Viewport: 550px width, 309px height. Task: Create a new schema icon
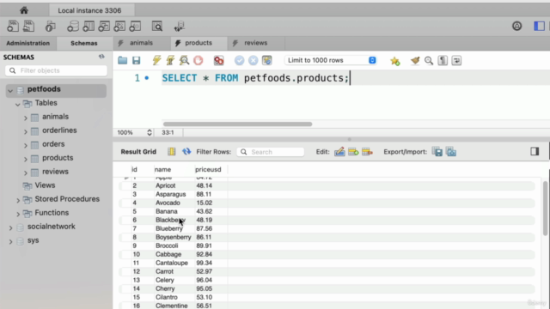coord(73,27)
